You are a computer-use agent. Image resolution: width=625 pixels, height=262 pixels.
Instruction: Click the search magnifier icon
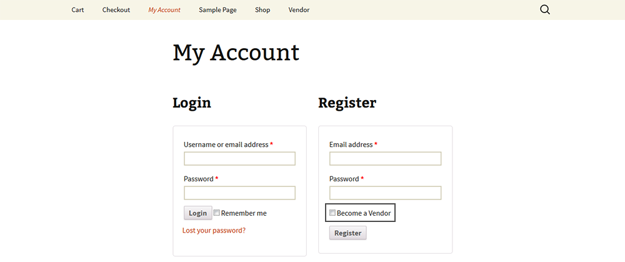pyautogui.click(x=544, y=9)
